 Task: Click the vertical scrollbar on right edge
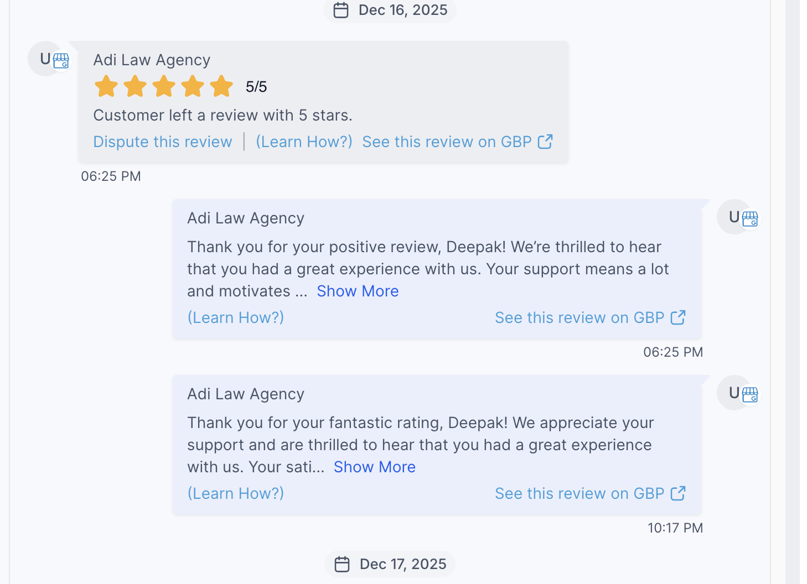click(x=793, y=292)
